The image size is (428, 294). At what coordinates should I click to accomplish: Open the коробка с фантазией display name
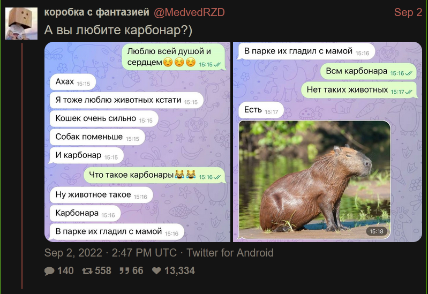(96, 12)
